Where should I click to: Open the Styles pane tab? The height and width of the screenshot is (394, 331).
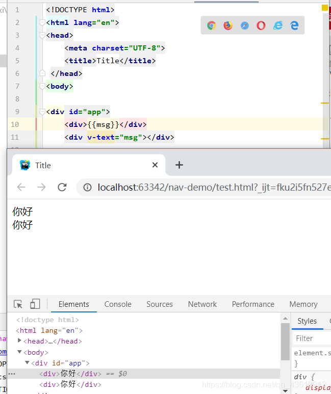point(307,321)
